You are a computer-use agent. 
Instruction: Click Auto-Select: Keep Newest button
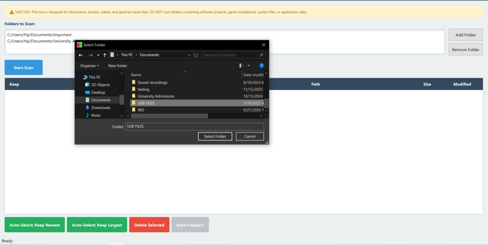tap(34, 225)
